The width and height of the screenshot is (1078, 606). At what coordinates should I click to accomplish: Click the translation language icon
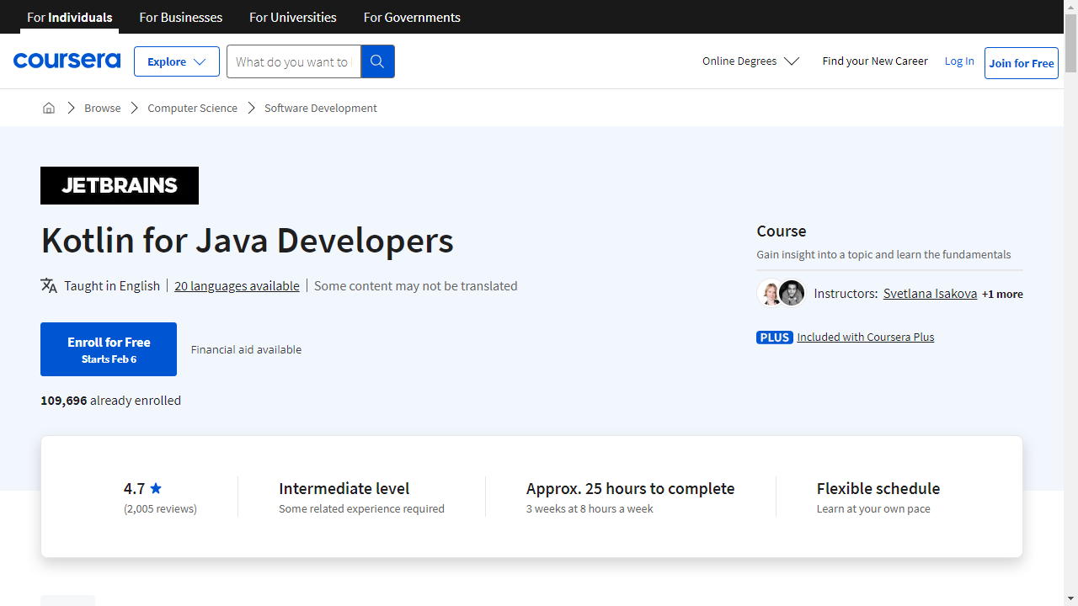pos(49,285)
